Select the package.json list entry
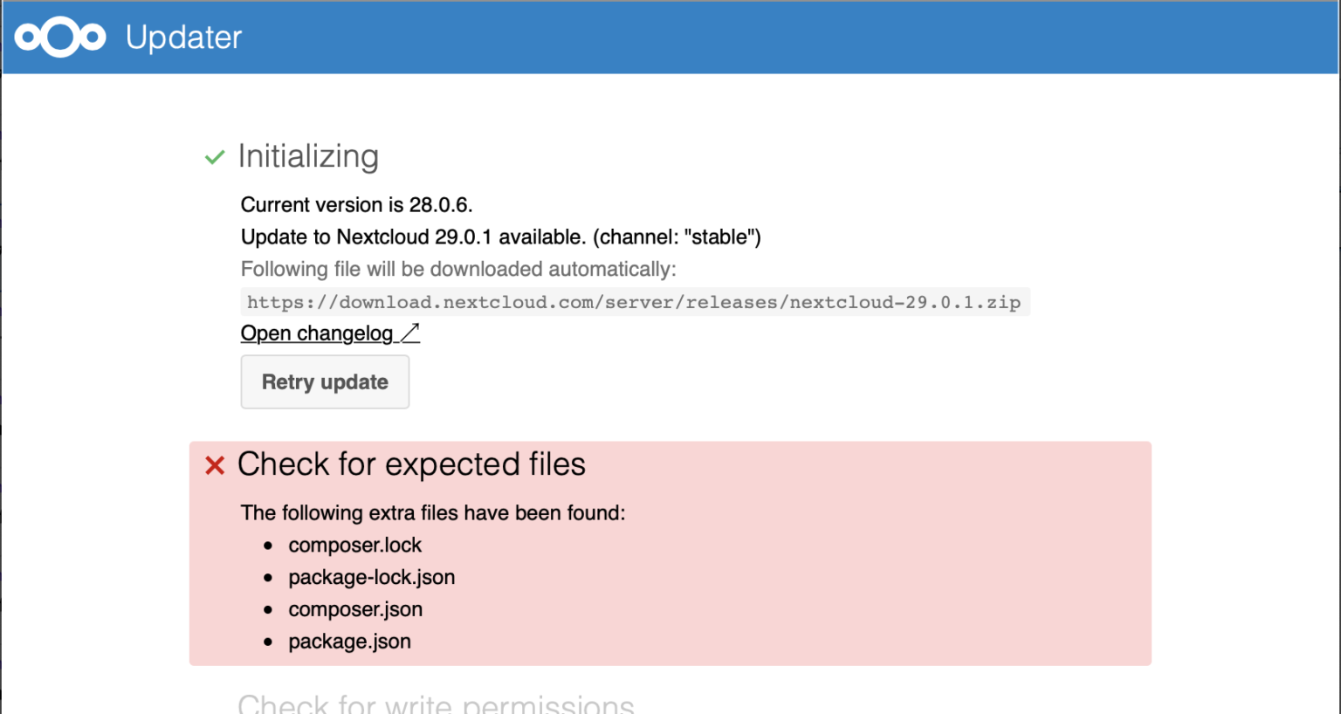Image resolution: width=1341 pixels, height=714 pixels. click(x=349, y=642)
